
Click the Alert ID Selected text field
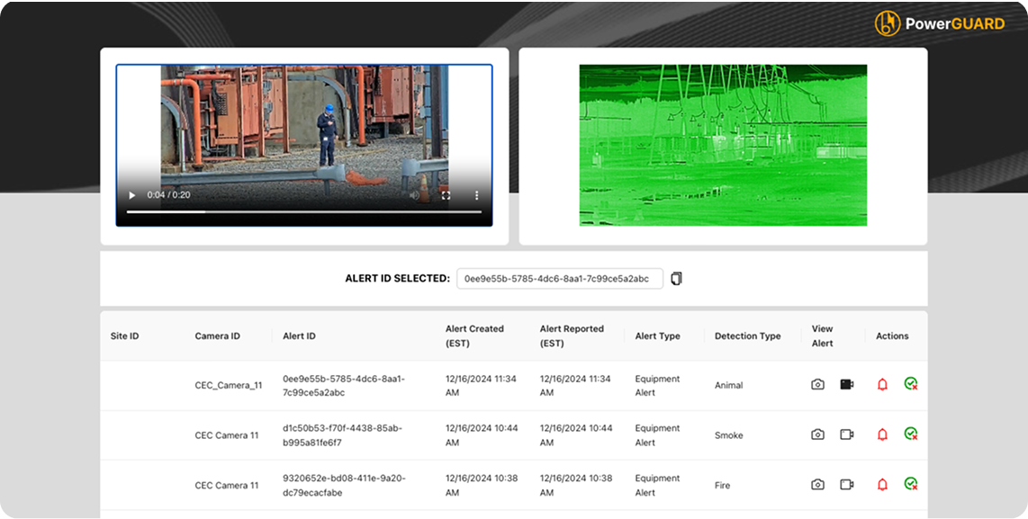(x=559, y=279)
